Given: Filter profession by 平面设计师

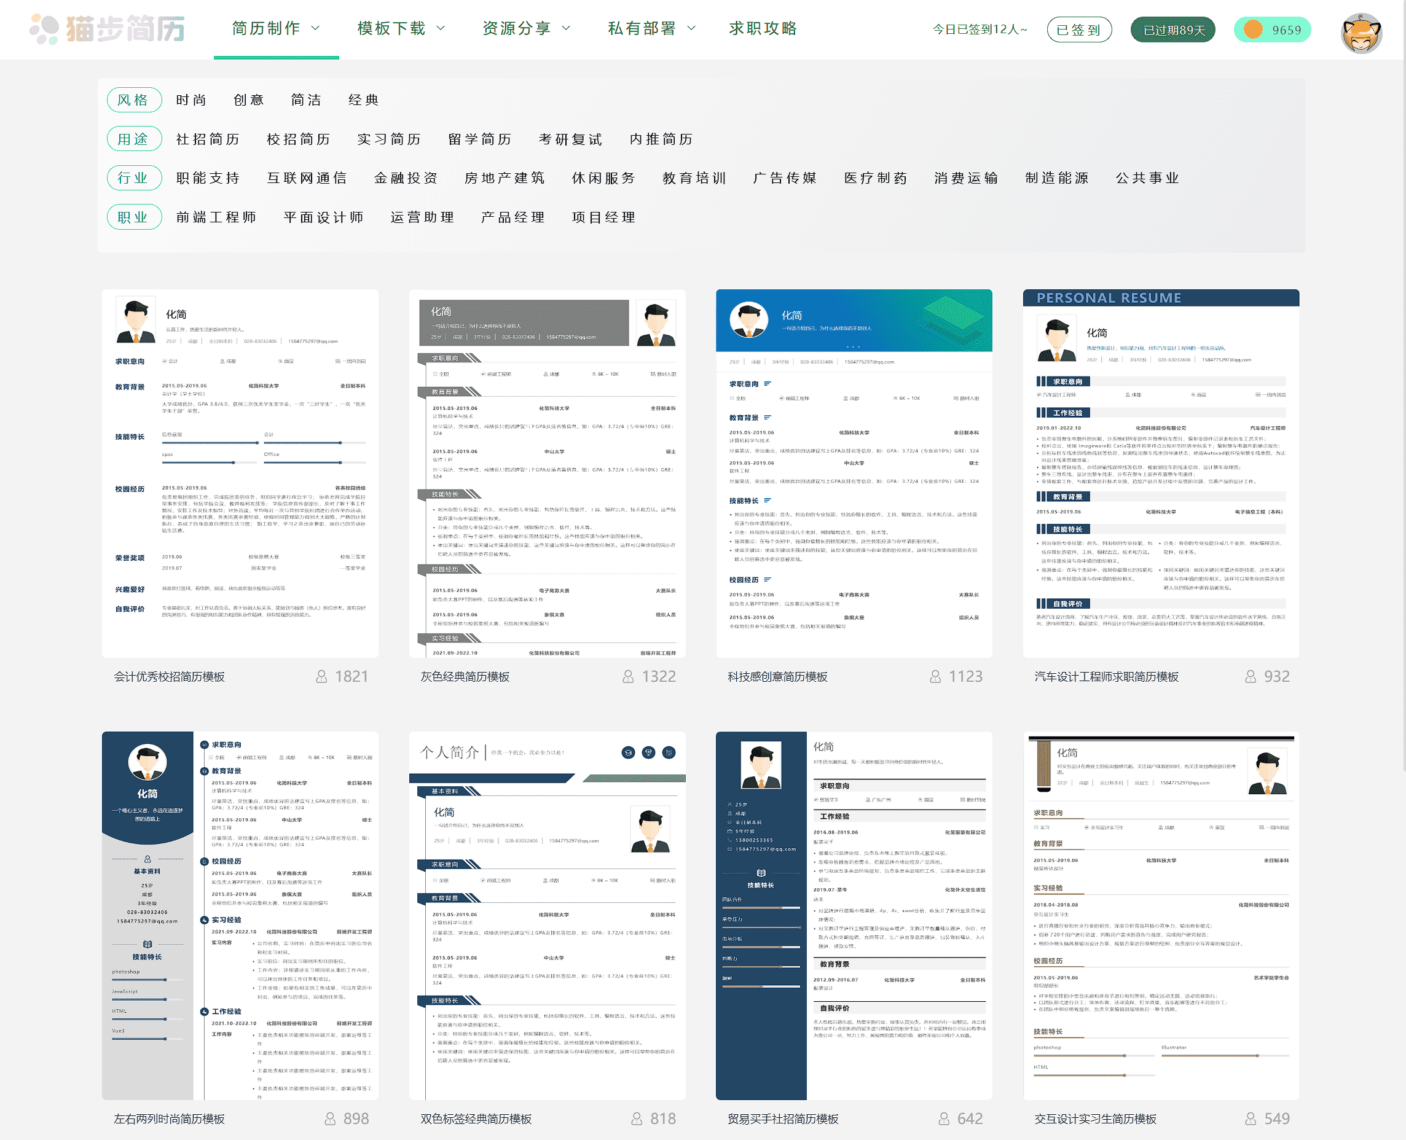Looking at the screenshot, I should click(324, 217).
